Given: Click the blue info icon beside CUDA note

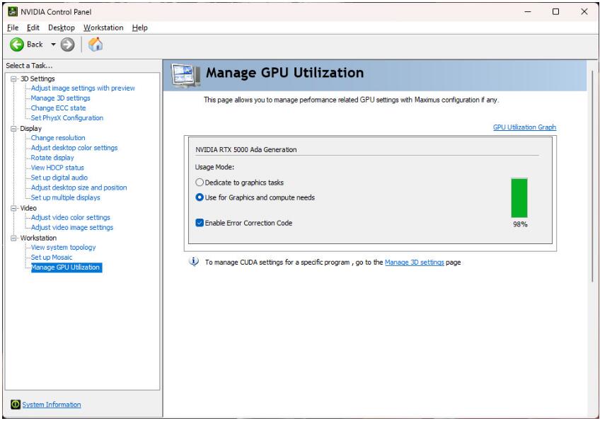Looking at the screenshot, I should (195, 262).
